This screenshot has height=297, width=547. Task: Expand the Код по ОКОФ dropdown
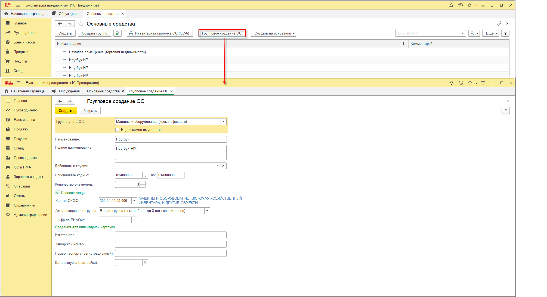(x=134, y=201)
